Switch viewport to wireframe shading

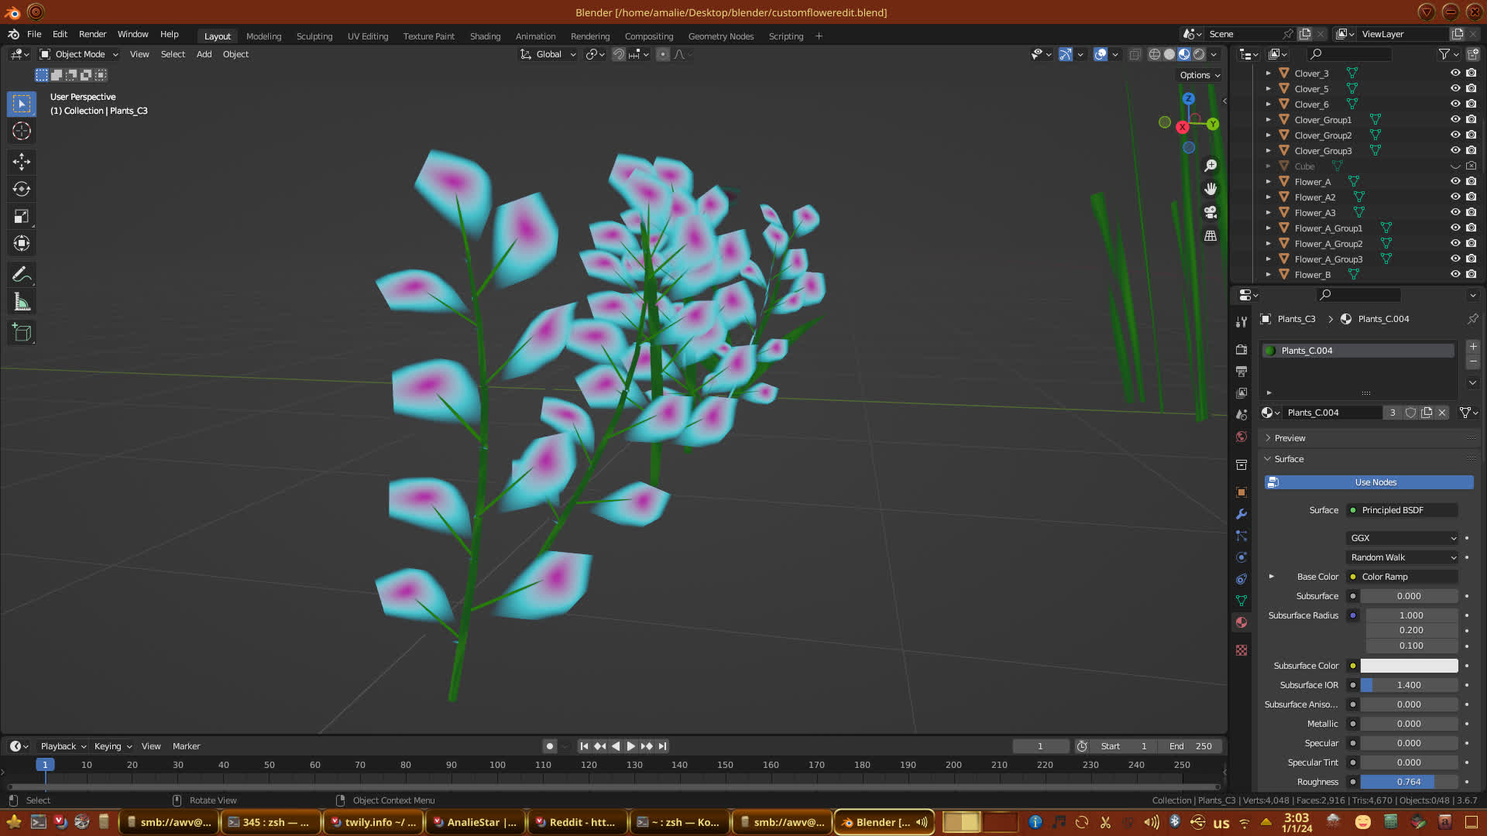click(1155, 54)
